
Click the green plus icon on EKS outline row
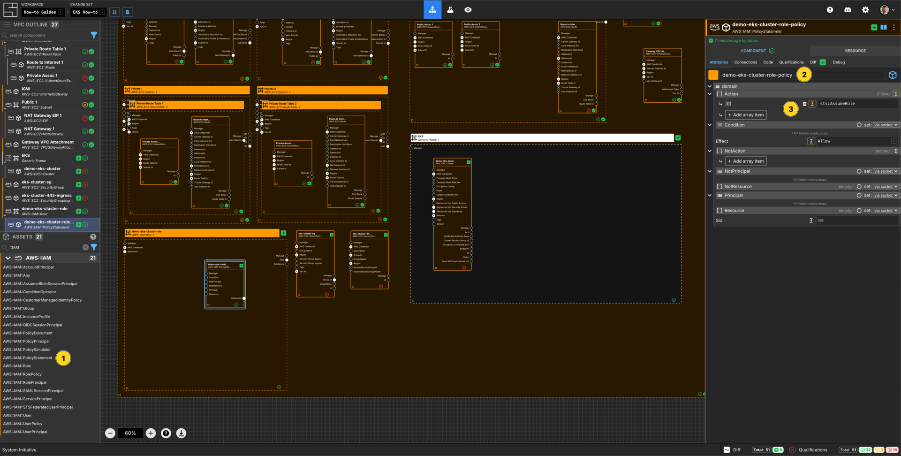pos(79,158)
